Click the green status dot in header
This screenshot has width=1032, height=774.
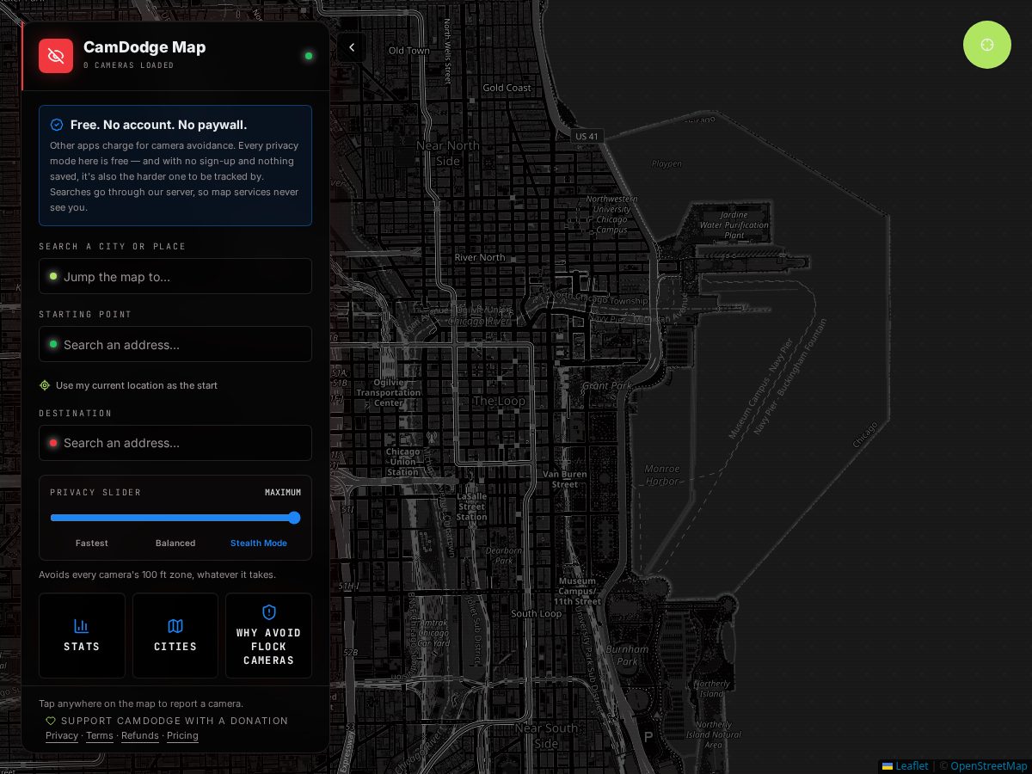[x=309, y=56]
